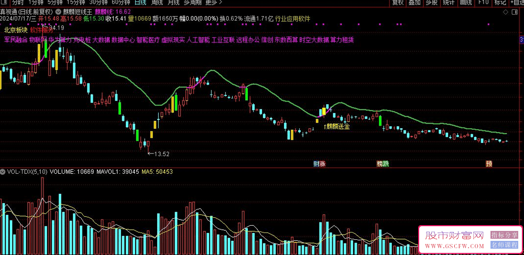Open the 算力租赁 concept tag

[342, 40]
